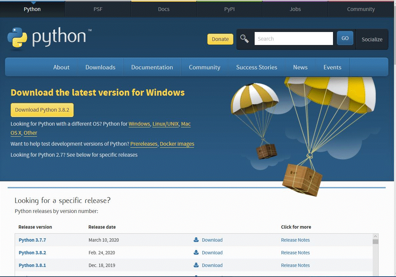This screenshot has height=277, width=396.
Task: Click the 'Looking for a specific release?' heading
Action: (63, 200)
